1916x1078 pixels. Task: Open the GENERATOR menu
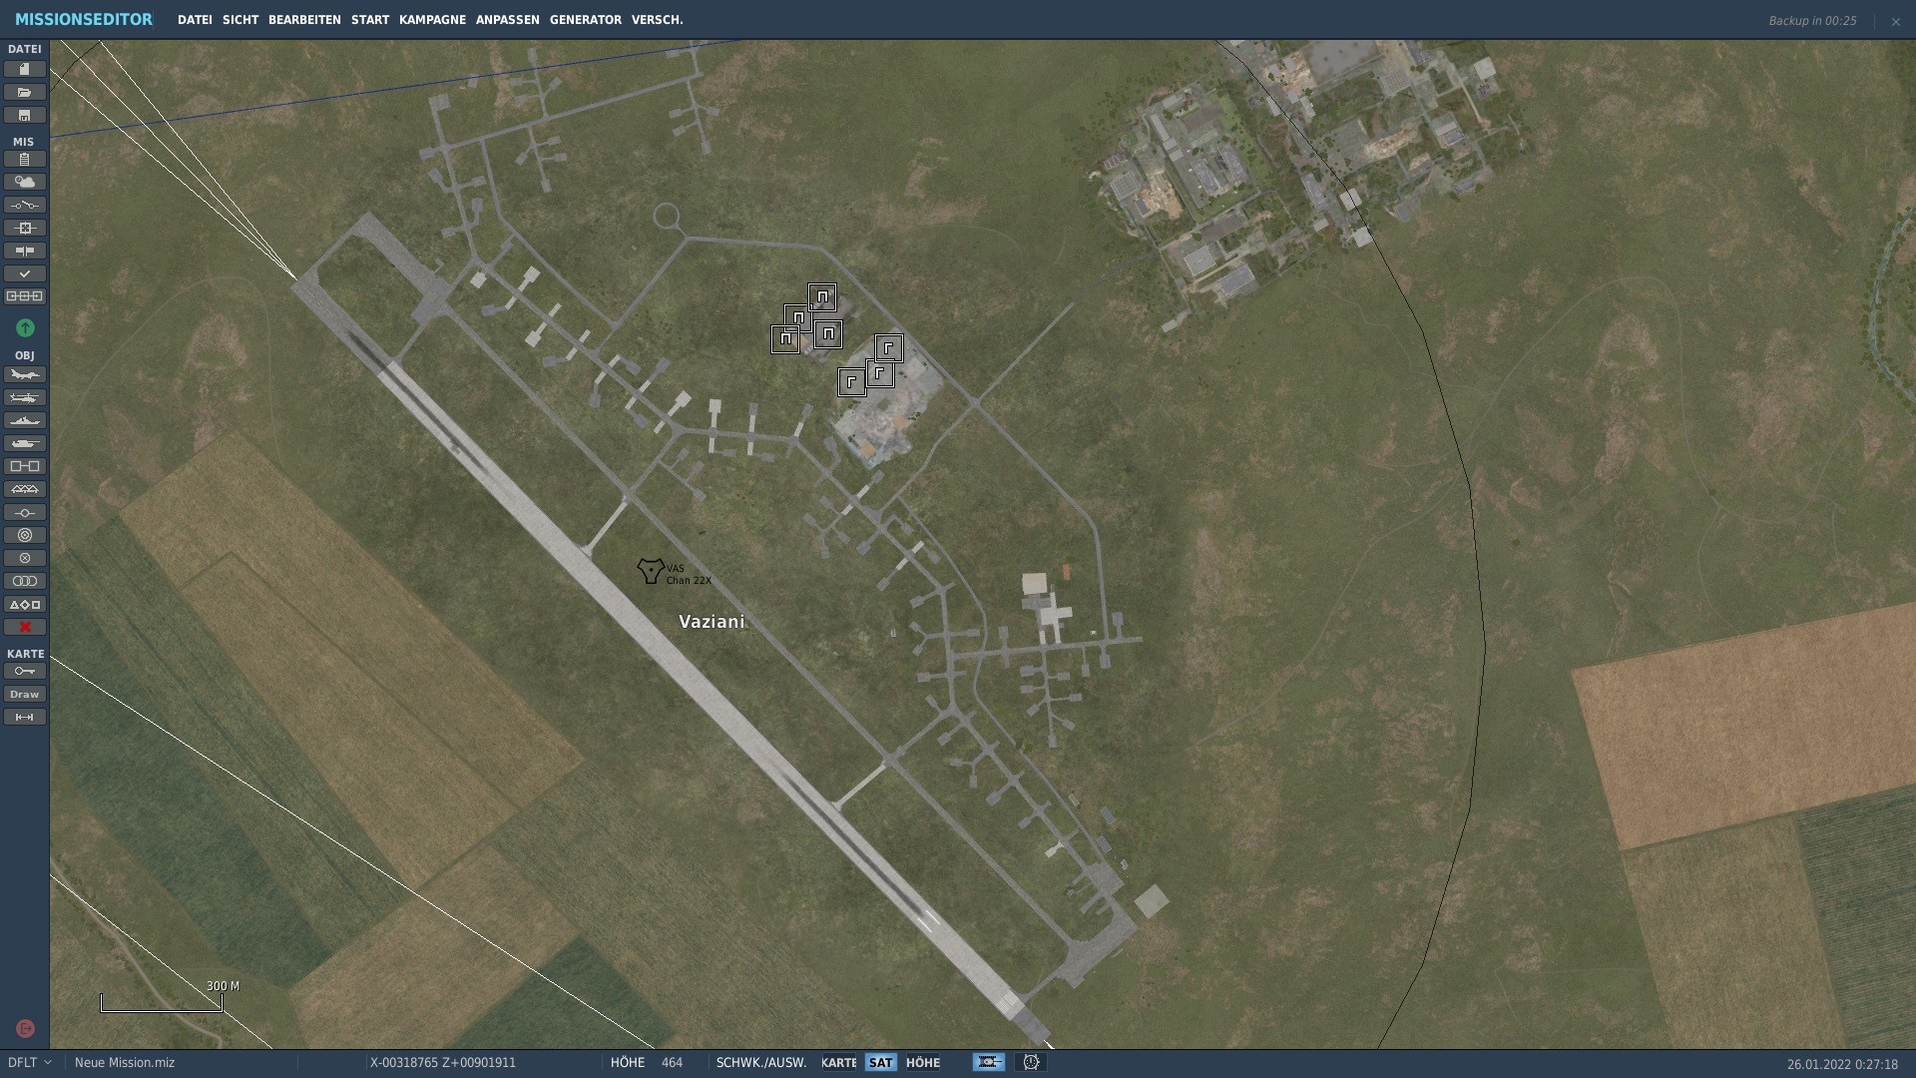tap(586, 20)
